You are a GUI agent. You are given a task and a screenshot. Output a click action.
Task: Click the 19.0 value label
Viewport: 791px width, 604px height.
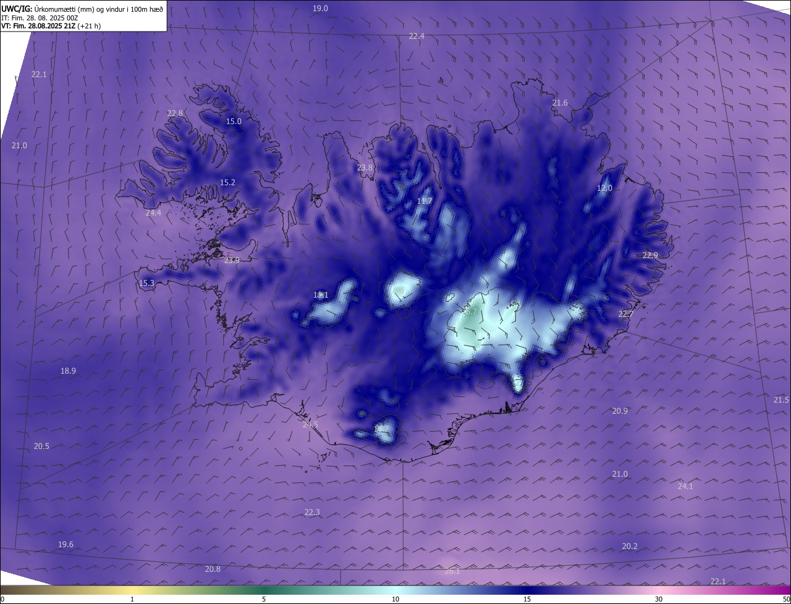(320, 8)
